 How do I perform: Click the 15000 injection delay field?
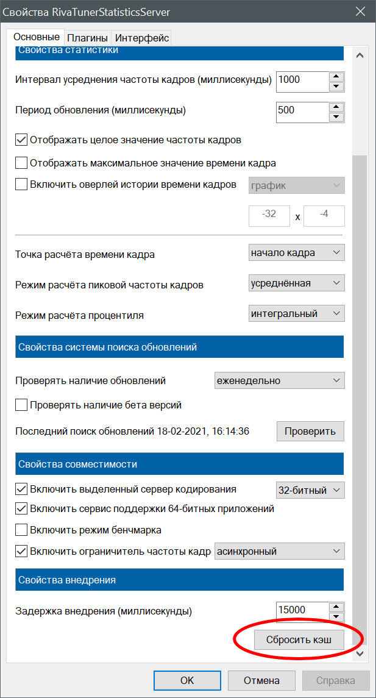pos(303,612)
